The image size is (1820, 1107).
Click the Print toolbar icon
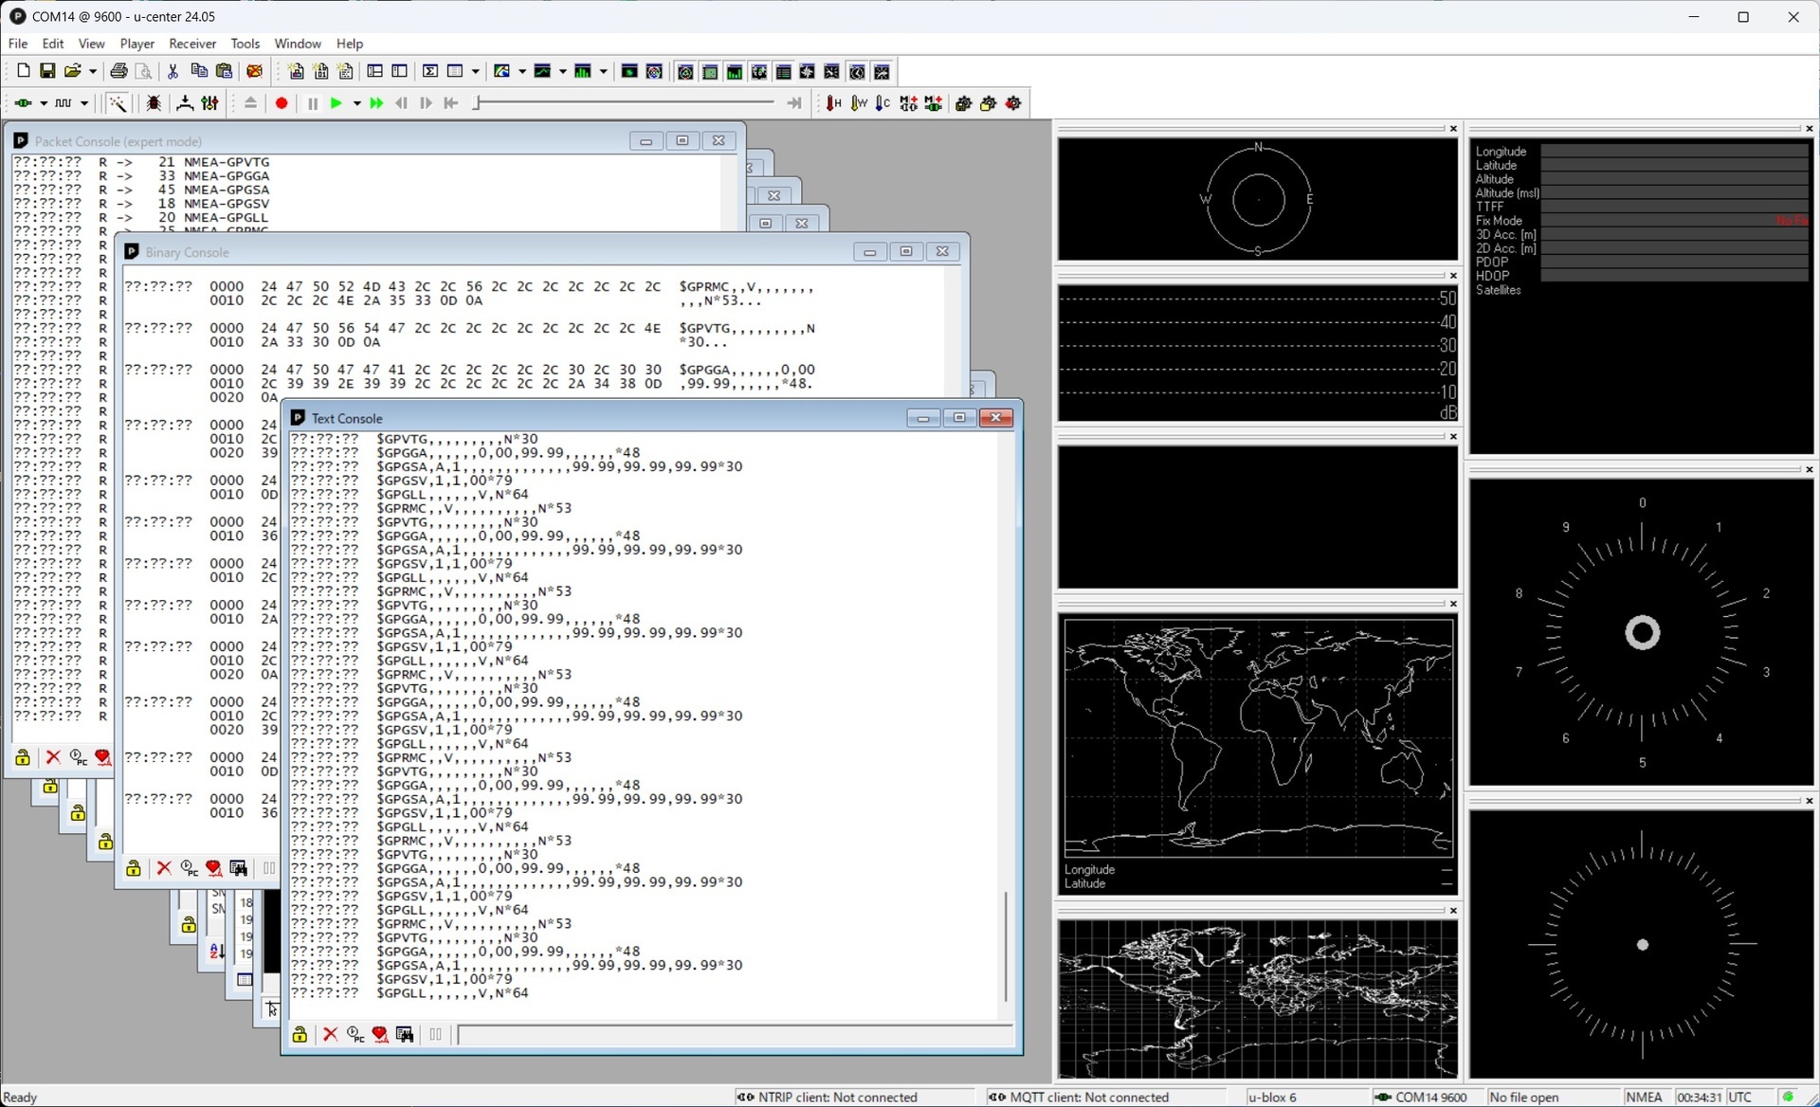[x=118, y=71]
